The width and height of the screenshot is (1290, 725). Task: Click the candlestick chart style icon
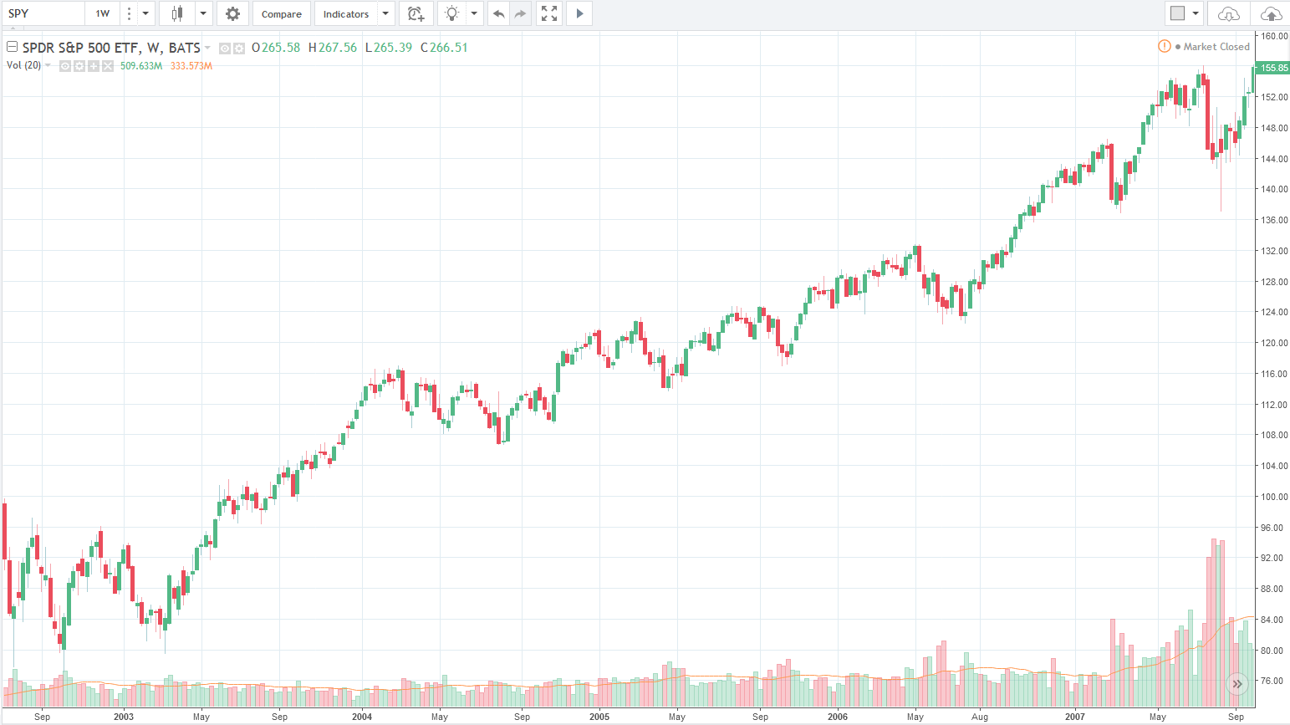click(x=176, y=13)
